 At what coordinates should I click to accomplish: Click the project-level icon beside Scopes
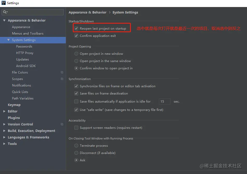[62, 79]
